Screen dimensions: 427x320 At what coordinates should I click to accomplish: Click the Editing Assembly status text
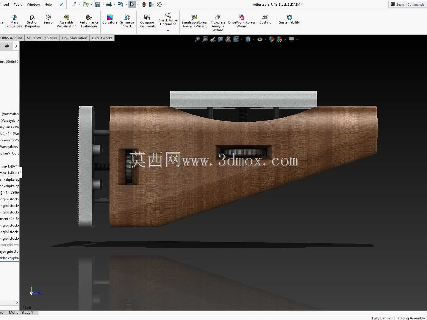(411, 318)
